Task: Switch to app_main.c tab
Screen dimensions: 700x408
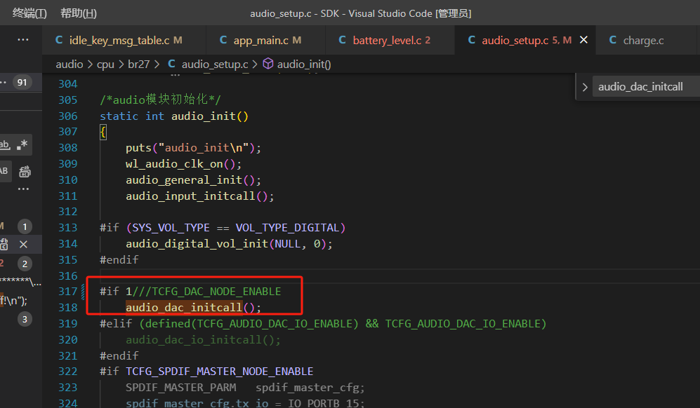Action: tap(266, 40)
